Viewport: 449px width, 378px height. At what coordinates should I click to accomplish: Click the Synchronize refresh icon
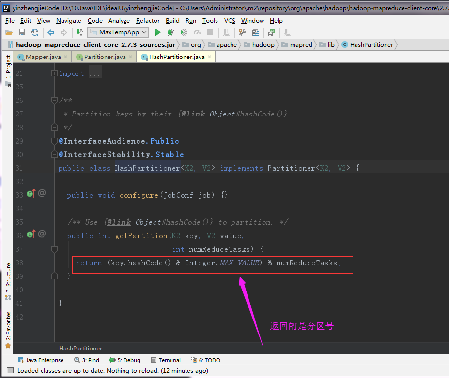[x=35, y=32]
